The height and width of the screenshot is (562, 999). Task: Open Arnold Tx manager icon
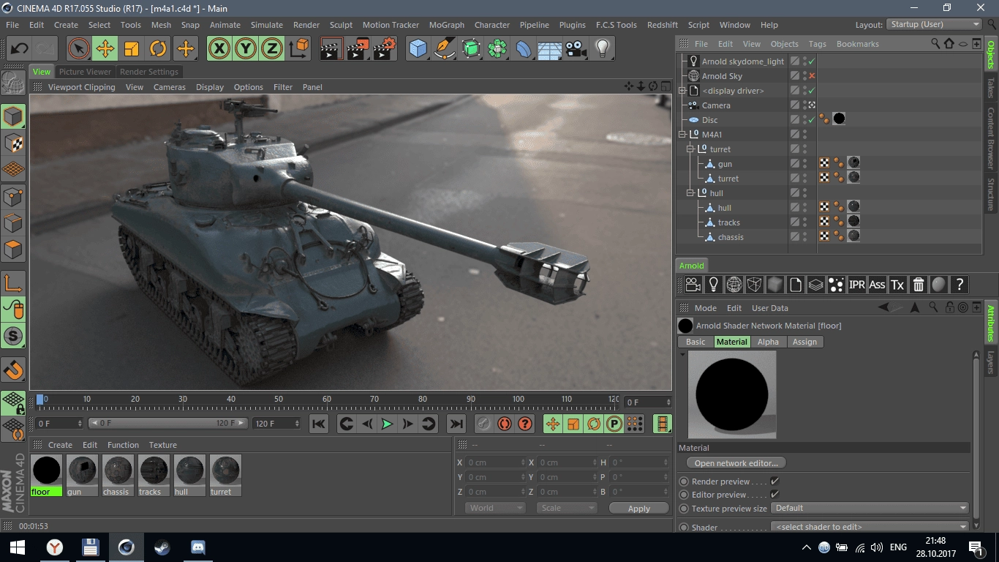[897, 285]
